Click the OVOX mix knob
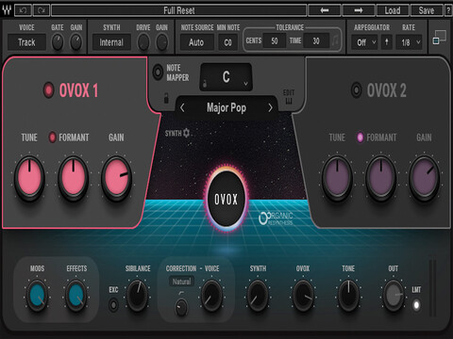Image resolution: width=453 pixels, height=339 pixels. pyautogui.click(x=303, y=295)
